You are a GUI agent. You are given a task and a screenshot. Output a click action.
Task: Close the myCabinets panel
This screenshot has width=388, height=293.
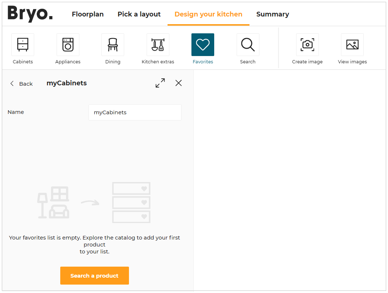point(179,83)
